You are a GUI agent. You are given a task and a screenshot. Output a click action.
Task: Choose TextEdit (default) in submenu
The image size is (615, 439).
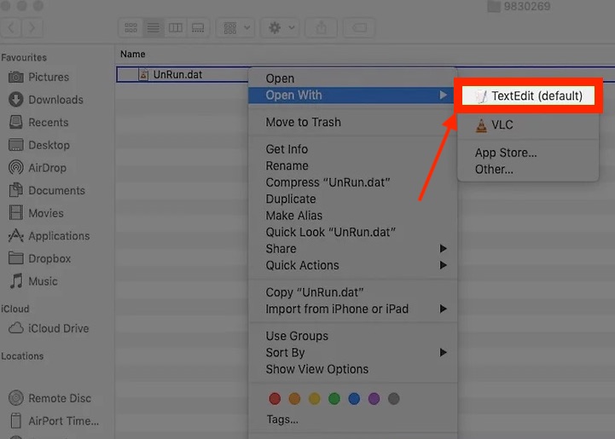[x=528, y=96]
